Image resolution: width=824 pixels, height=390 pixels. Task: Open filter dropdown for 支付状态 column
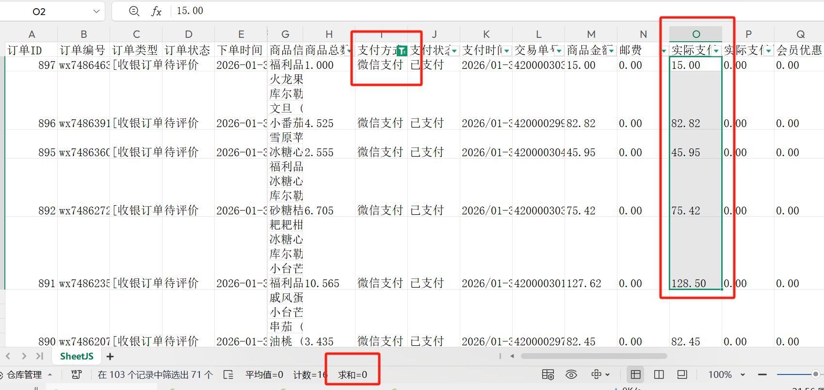click(454, 51)
